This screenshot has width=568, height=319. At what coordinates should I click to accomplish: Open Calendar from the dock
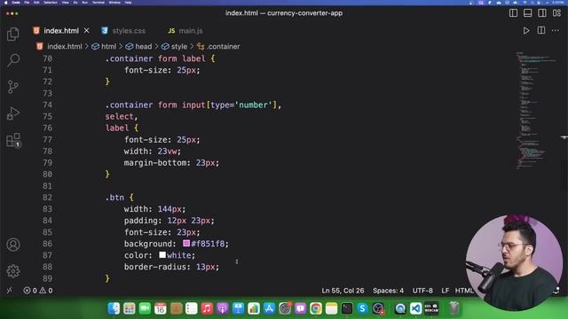point(161,308)
